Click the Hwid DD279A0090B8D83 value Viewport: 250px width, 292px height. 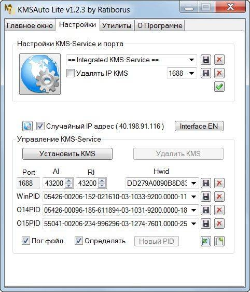[157, 183]
